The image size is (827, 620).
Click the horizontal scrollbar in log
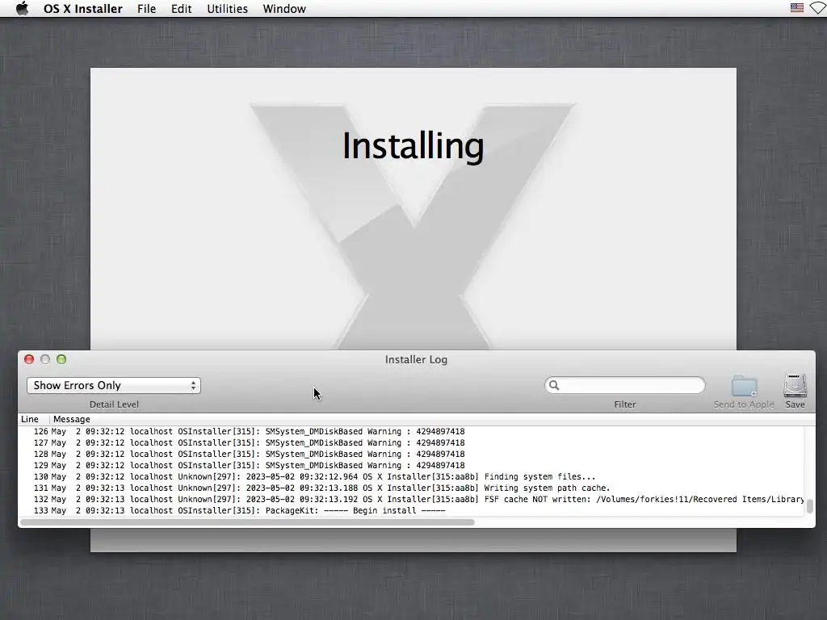(247, 522)
